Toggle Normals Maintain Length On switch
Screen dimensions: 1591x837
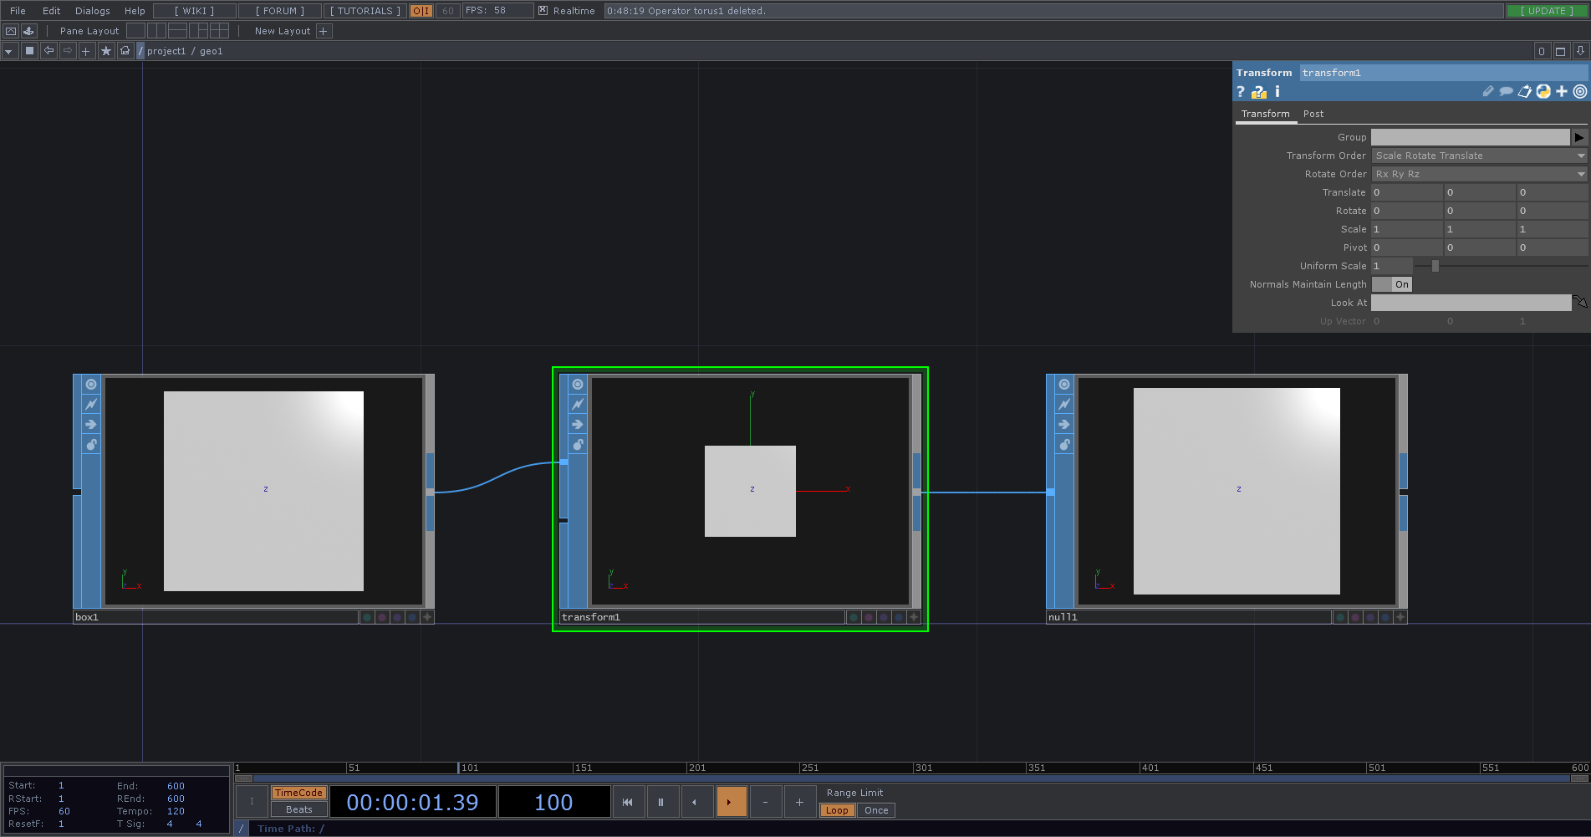pyautogui.click(x=1392, y=284)
